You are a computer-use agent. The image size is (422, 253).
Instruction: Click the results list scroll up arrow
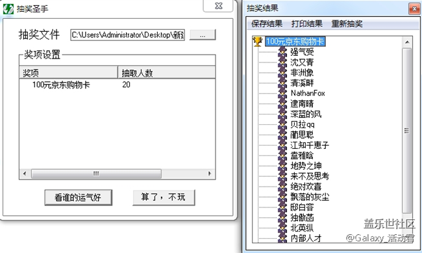[x=407, y=42]
